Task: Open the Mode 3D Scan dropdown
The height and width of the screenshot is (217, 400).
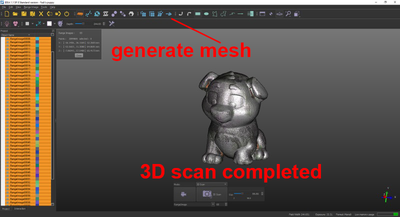Action: pyautogui.click(x=211, y=184)
